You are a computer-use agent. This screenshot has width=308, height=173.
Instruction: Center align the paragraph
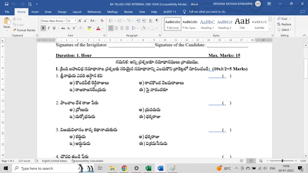[x=116, y=28]
